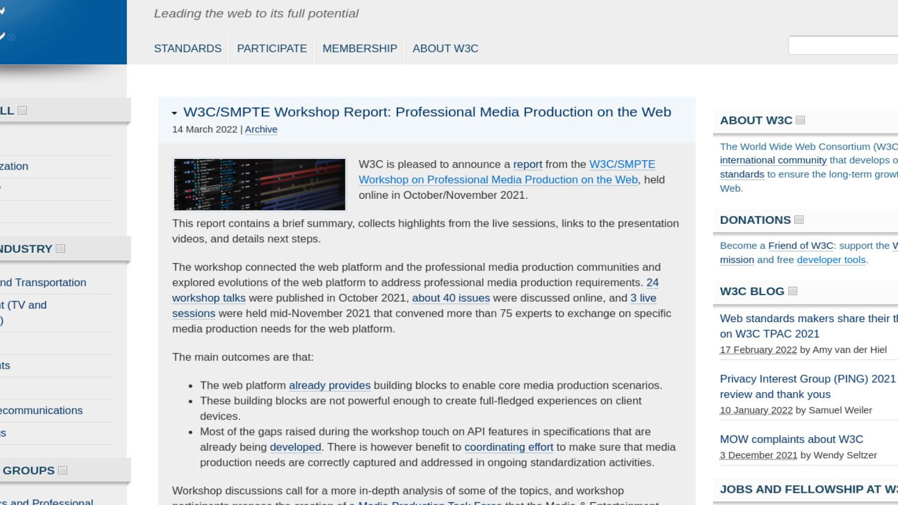Toggle the INDUSTRY sidebar section icon
Image resolution: width=898 pixels, height=505 pixels.
(x=60, y=248)
